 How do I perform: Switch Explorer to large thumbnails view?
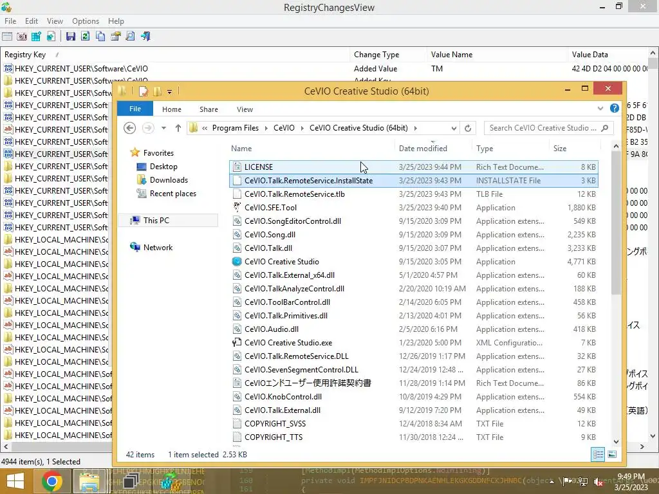click(613, 454)
